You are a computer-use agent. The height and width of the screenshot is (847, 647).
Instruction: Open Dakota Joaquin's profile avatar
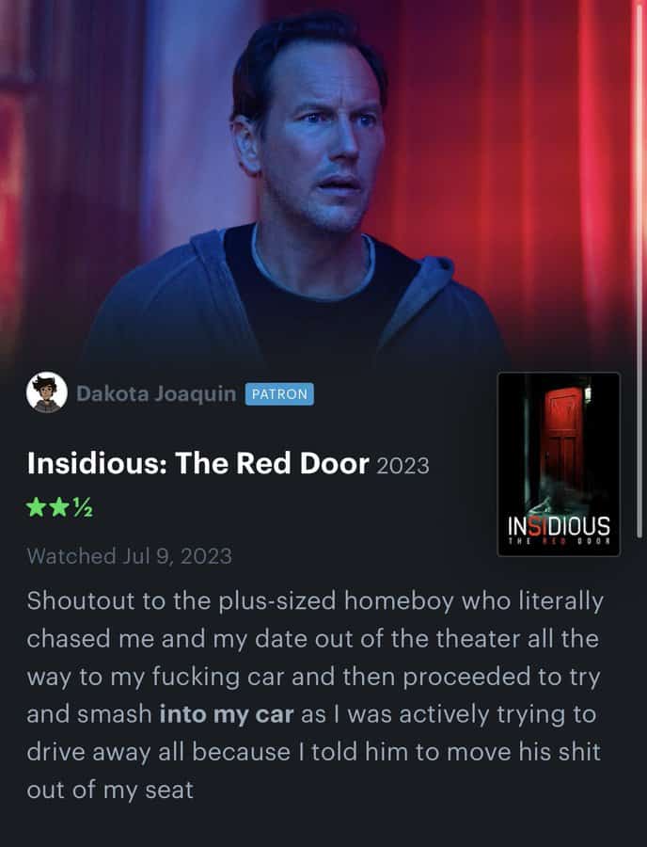coord(47,392)
